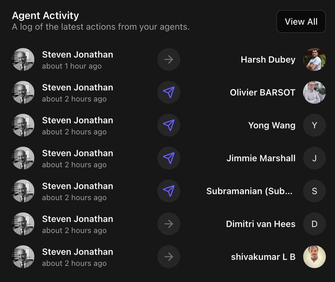The image size is (335, 282).
Task: Click the Dimitri van Hees name
Action: [x=261, y=224]
